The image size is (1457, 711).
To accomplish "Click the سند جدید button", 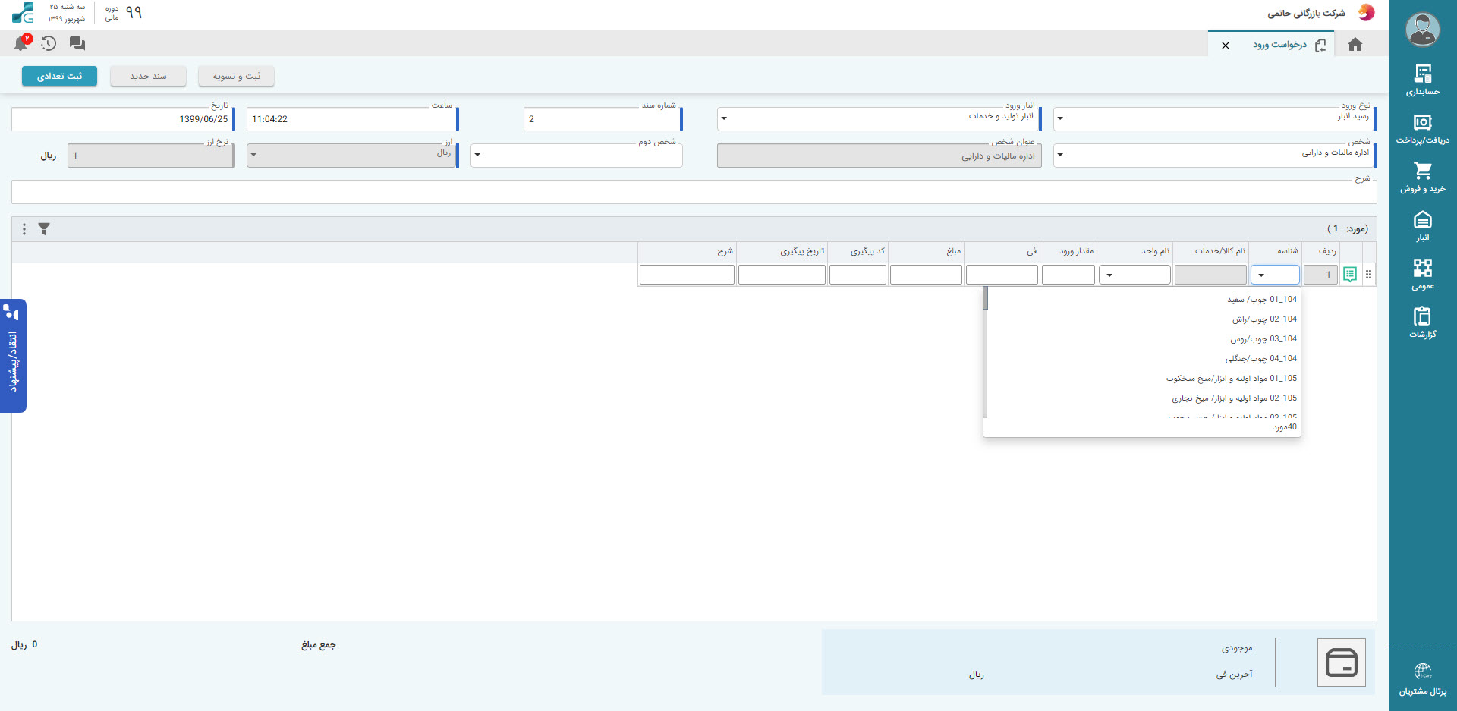I will (148, 76).
